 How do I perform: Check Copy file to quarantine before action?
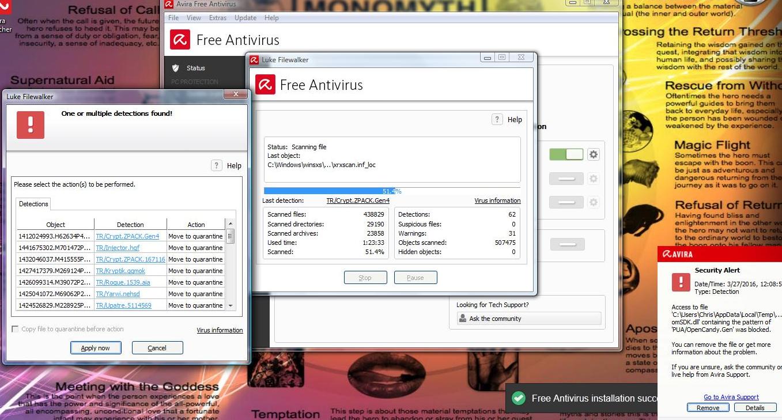tap(15, 329)
